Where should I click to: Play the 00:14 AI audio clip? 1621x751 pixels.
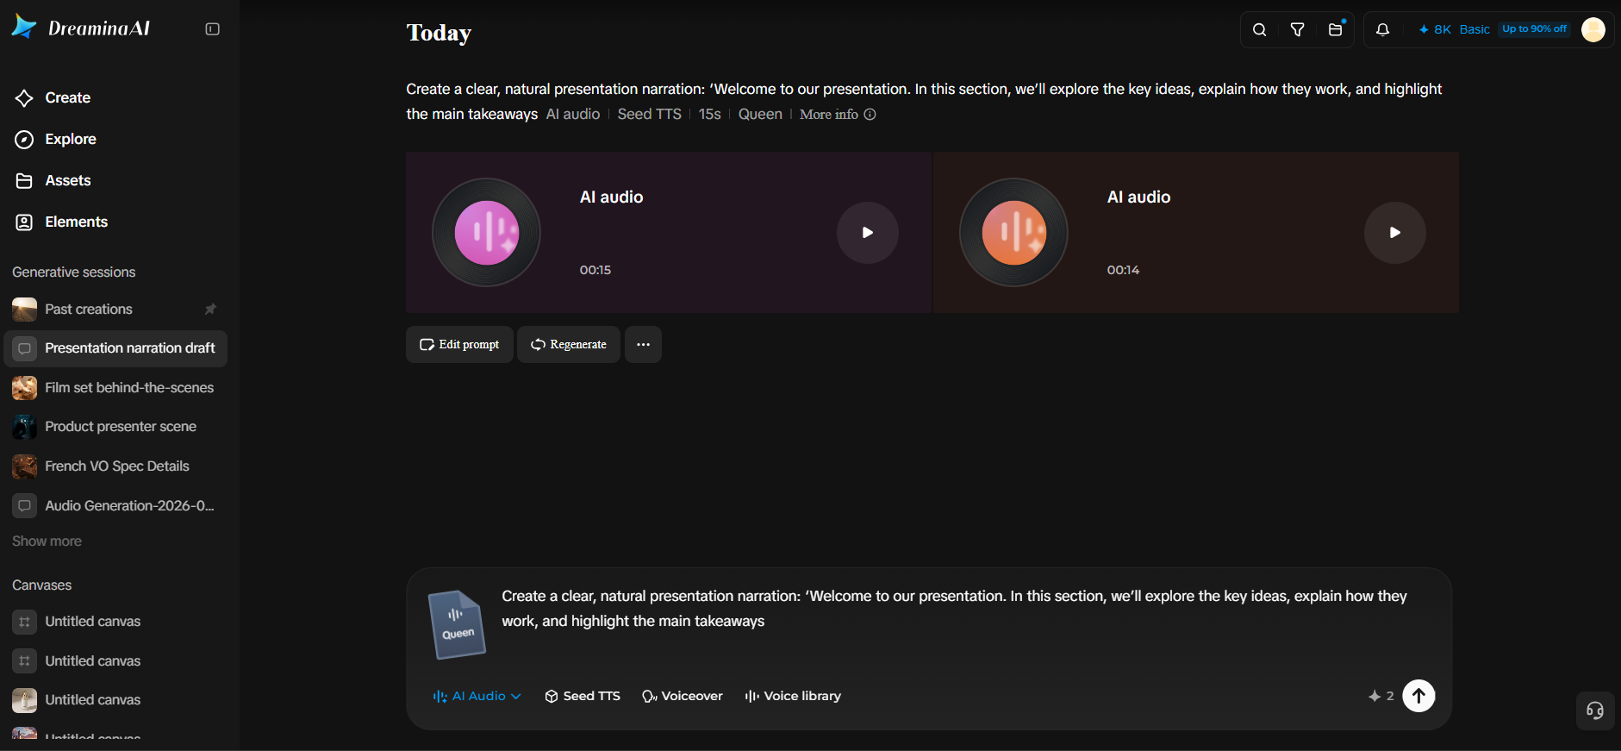point(1395,233)
